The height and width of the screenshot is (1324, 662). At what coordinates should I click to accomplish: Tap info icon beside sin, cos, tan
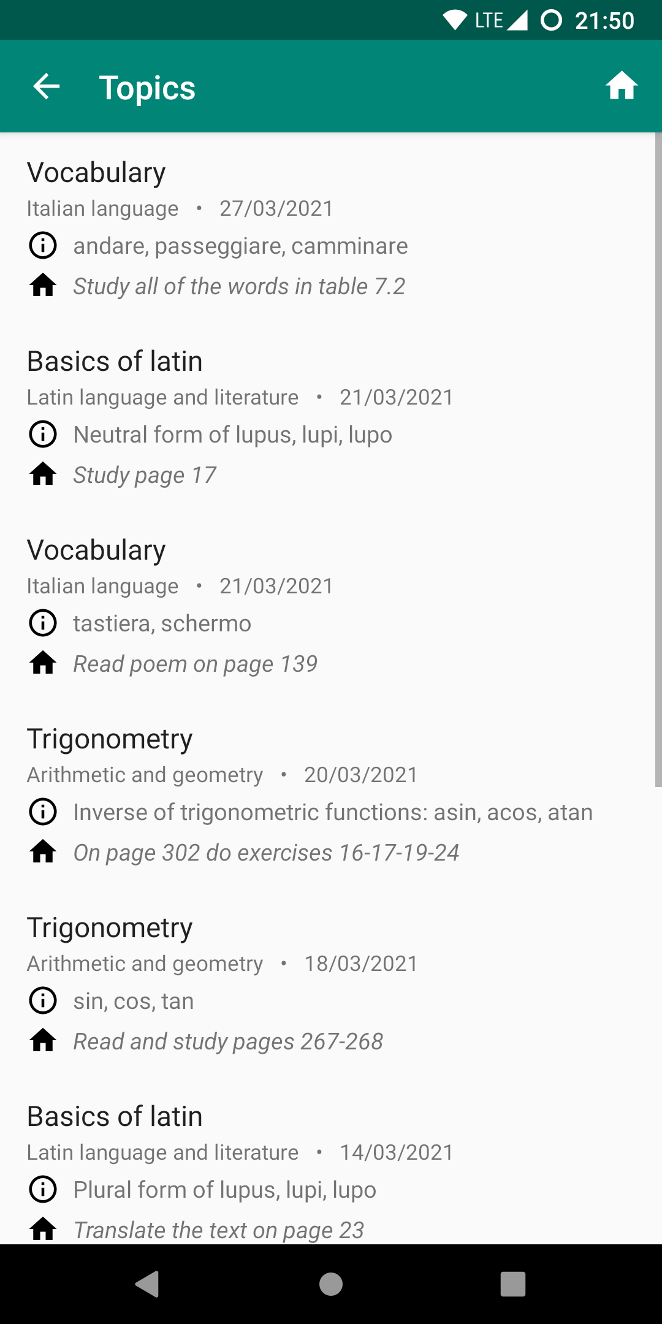[43, 1001]
